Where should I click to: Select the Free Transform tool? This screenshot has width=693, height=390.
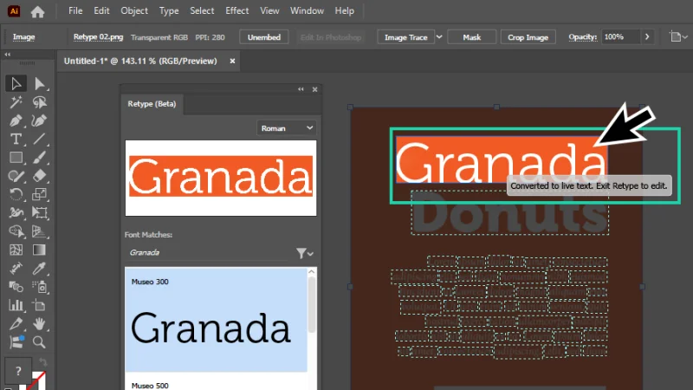39,212
